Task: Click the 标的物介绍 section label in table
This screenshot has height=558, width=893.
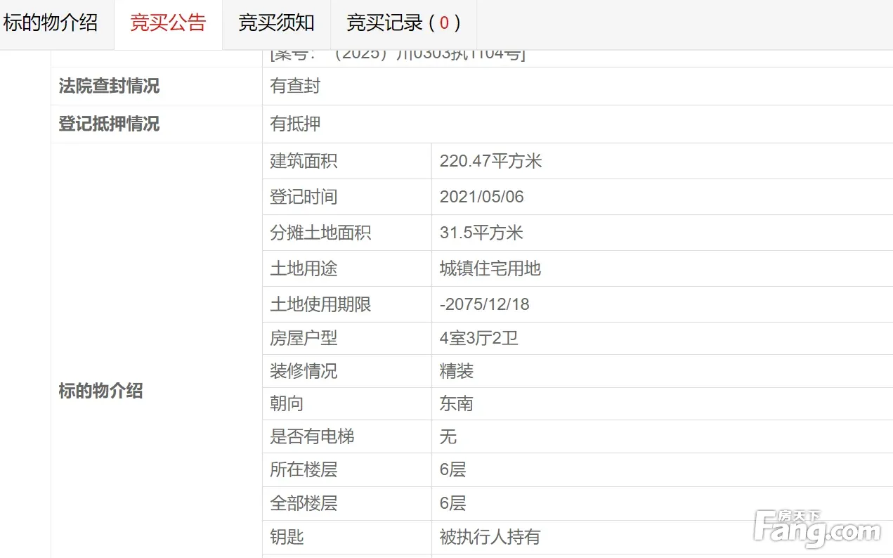Action: click(100, 391)
